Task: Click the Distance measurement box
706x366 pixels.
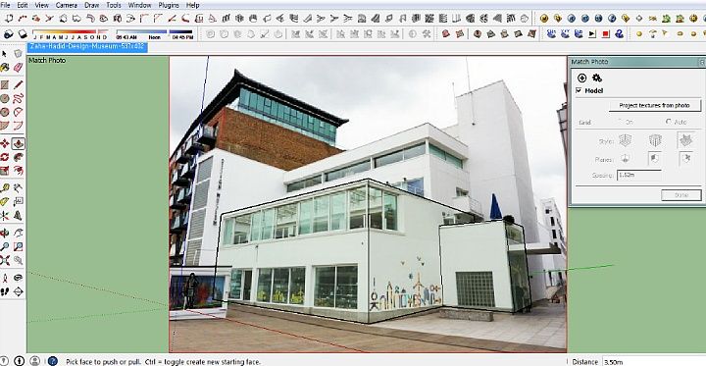Action: 654,361
